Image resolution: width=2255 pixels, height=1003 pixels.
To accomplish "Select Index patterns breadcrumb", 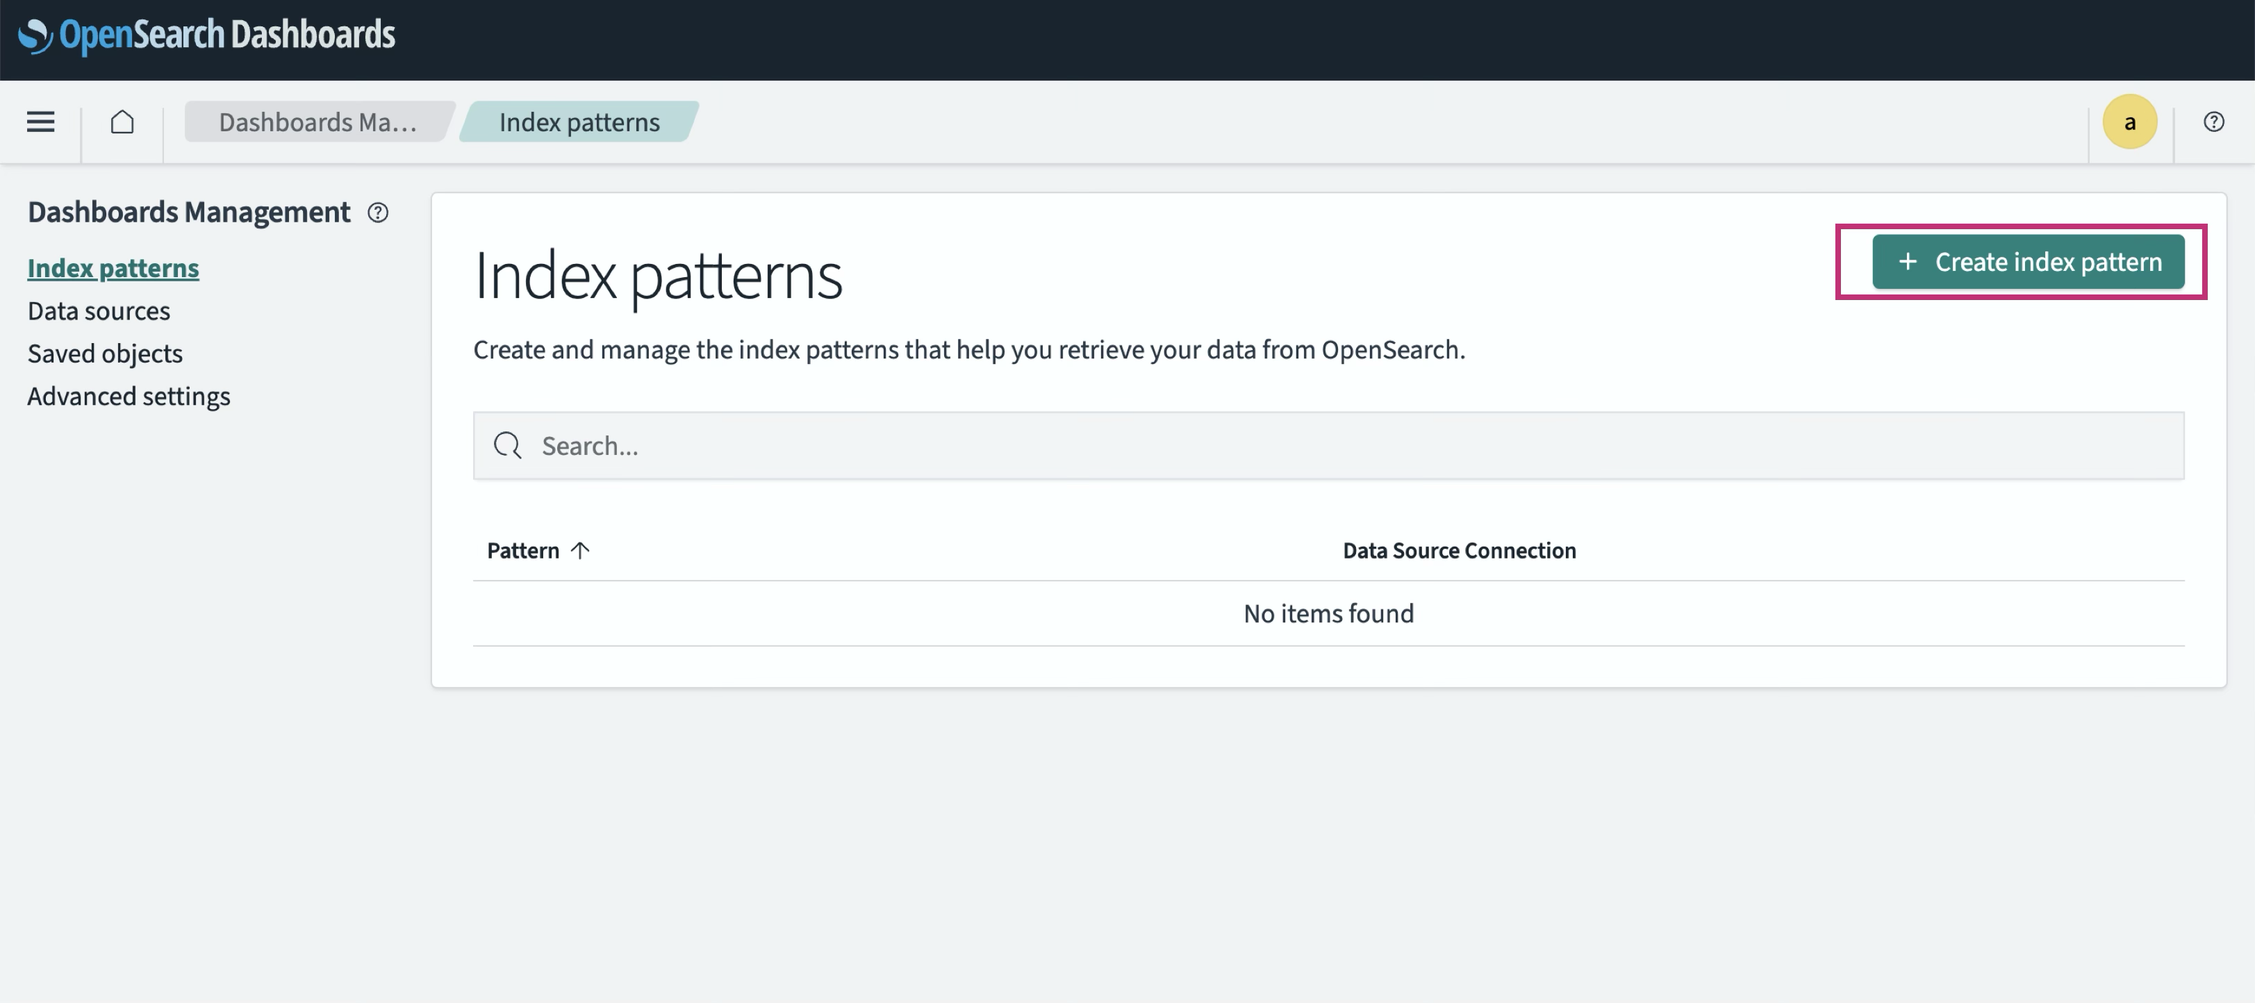I will [579, 122].
